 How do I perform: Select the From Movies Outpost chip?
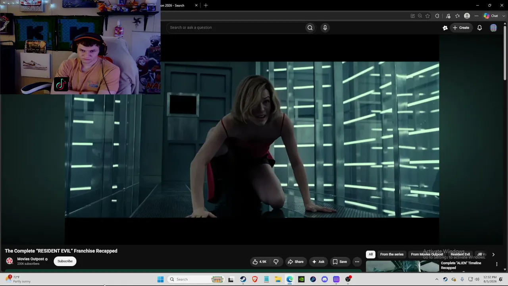pos(427,255)
